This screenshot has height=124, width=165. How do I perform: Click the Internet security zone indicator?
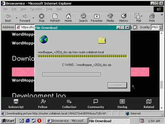click(133, 113)
